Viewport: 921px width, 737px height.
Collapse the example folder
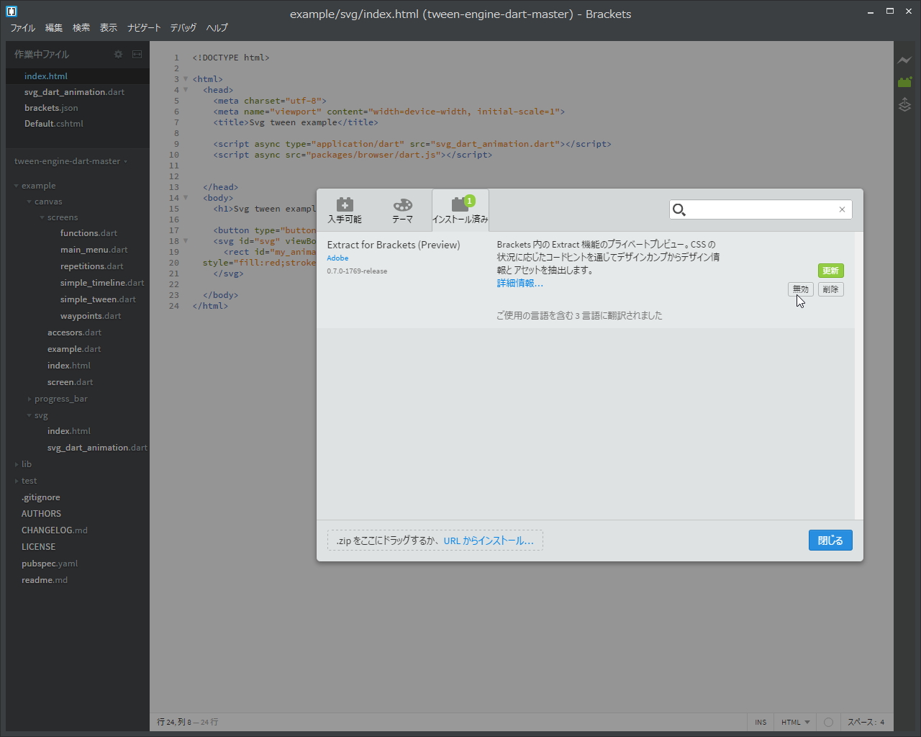click(x=16, y=186)
